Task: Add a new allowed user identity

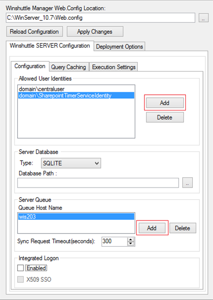Action: click(165, 103)
